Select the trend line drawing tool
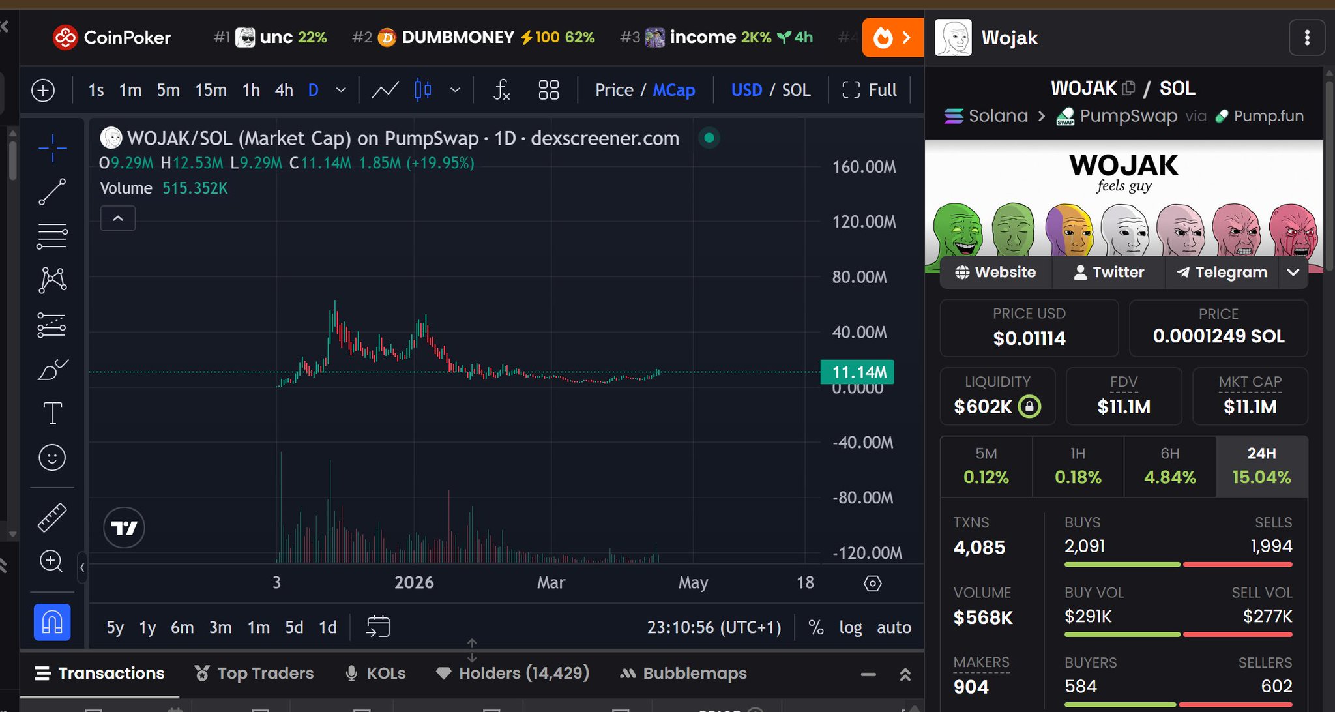Viewport: 1335px width, 712px height. tap(52, 192)
